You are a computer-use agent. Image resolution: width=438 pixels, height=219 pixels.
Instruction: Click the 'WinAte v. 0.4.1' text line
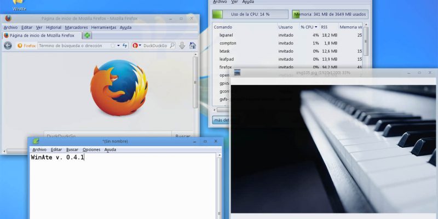click(x=57, y=157)
